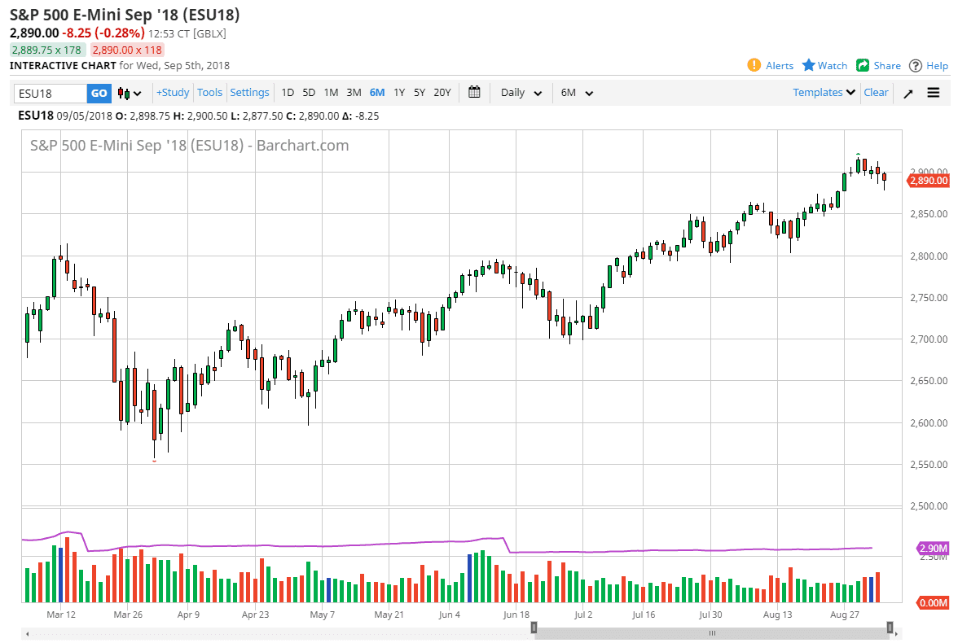This screenshot has height=643, width=958.
Task: Switch to the 1Y time range
Action: (x=399, y=92)
